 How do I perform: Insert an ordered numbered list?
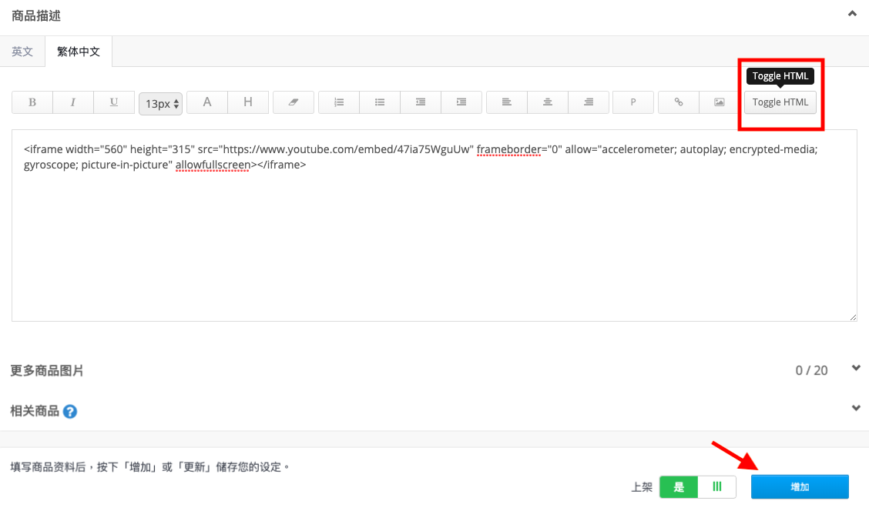click(339, 102)
